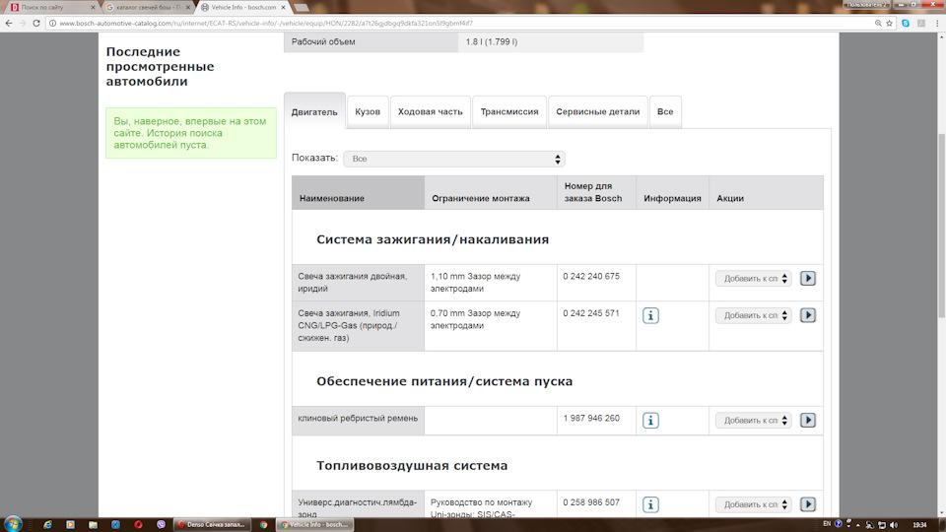
Task: Click the forward navigation arrow
Action: tap(23, 23)
